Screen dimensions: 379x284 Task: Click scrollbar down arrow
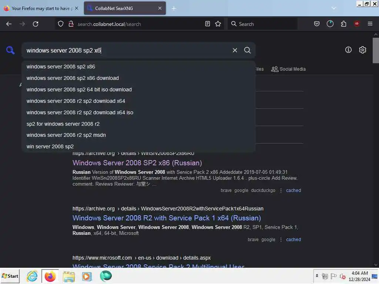coord(376,265)
